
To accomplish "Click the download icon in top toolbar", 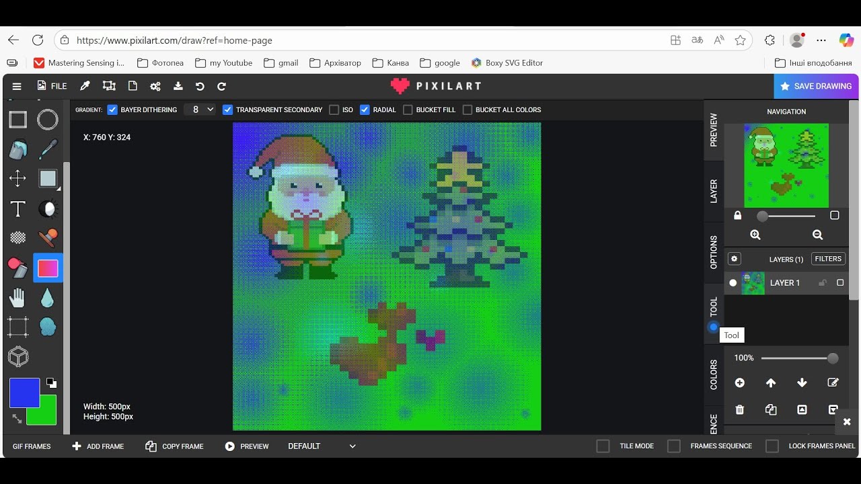I will tap(178, 86).
